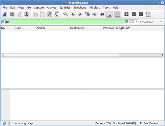The width and height of the screenshot is (165, 126).
Task: Sort by the Time column header
Action: (25, 28)
